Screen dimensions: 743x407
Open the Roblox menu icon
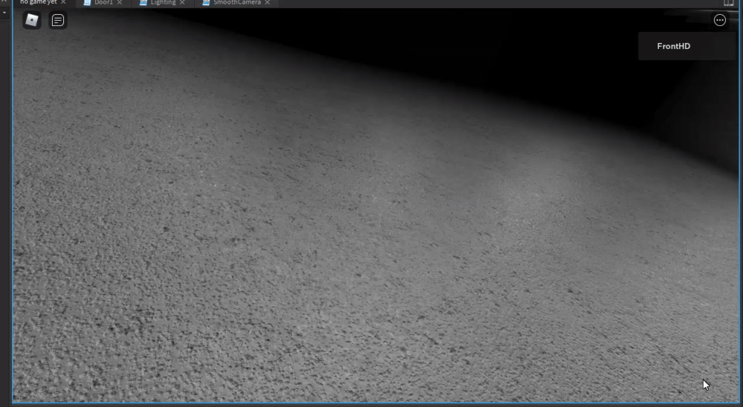click(x=32, y=20)
